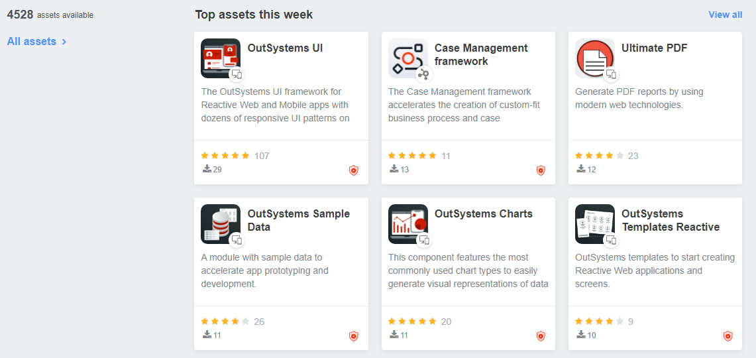Click the OutSystems Charts icon
Viewport: 756px width, 358px height.
(x=407, y=223)
